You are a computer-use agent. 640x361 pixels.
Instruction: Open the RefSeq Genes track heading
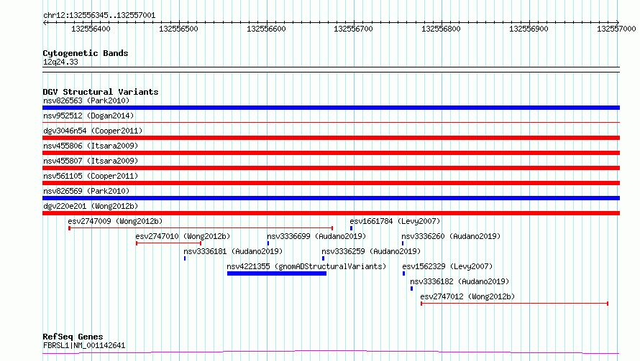click(73, 337)
